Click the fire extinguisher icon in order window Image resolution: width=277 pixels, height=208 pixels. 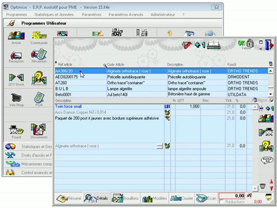pyautogui.click(x=187, y=45)
